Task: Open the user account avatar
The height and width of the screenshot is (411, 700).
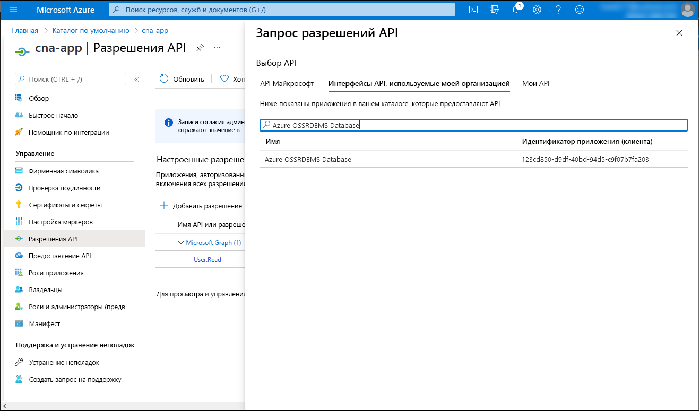Action: pyautogui.click(x=688, y=10)
